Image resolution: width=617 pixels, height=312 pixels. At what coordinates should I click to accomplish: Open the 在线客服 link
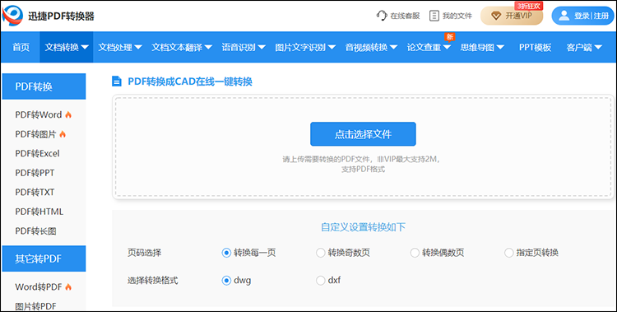coord(398,16)
